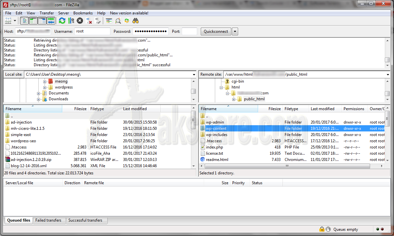Screen dimensions: 394x236
Task: Expand Downloads in the local tree
Action: coord(38,99)
